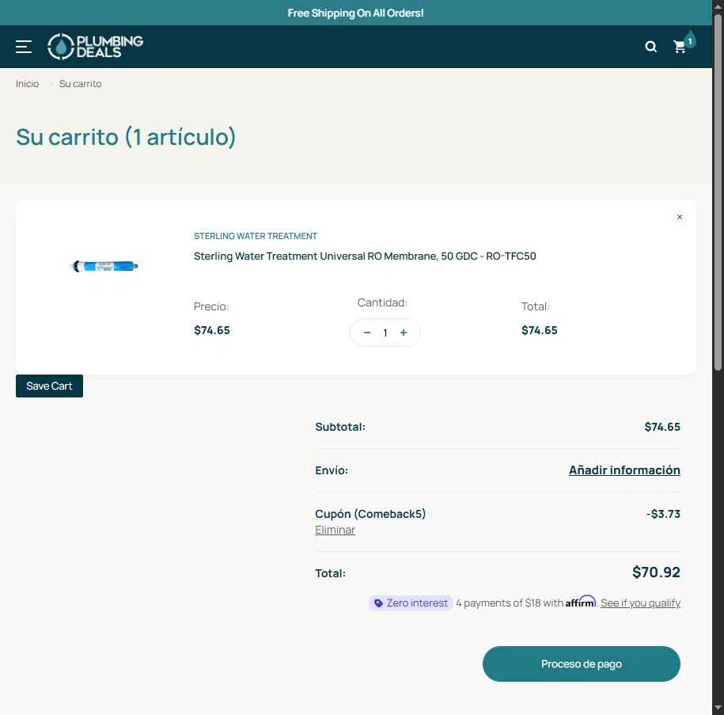
Task: Click Añadir información shipping link
Action: [624, 470]
